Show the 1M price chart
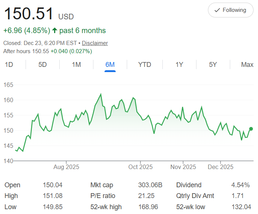 (x=76, y=65)
